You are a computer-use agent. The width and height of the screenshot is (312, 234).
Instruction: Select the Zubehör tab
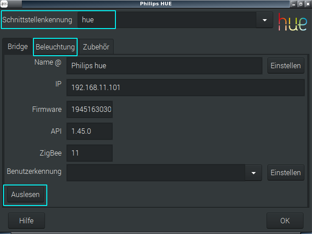point(96,47)
